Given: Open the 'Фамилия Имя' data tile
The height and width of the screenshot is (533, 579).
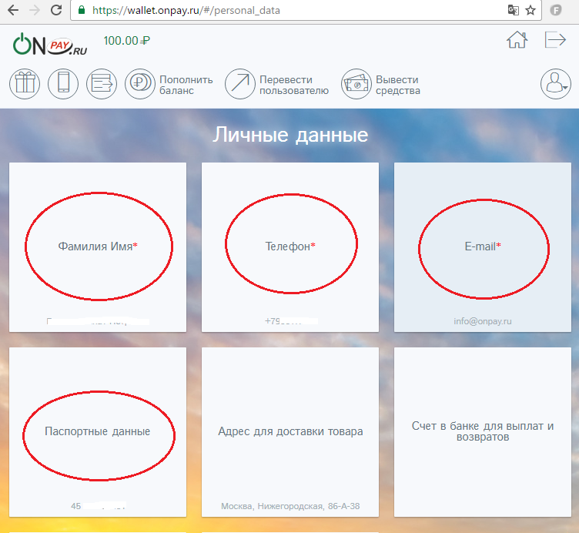Looking at the screenshot, I should 98,246.
